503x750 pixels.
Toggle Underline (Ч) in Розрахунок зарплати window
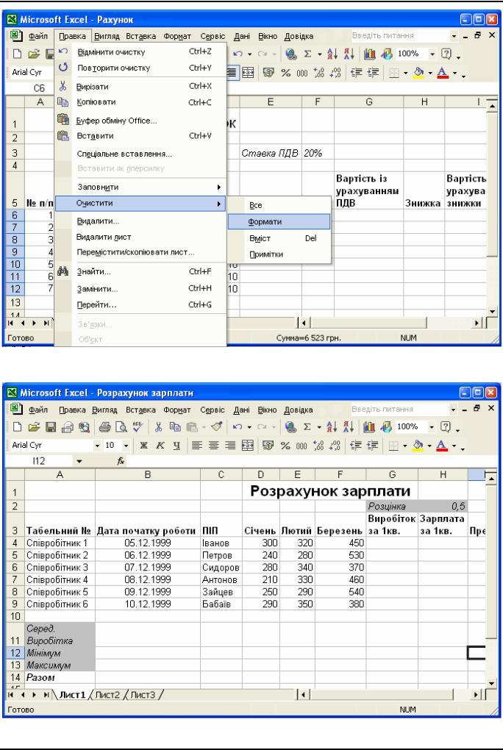[176, 446]
